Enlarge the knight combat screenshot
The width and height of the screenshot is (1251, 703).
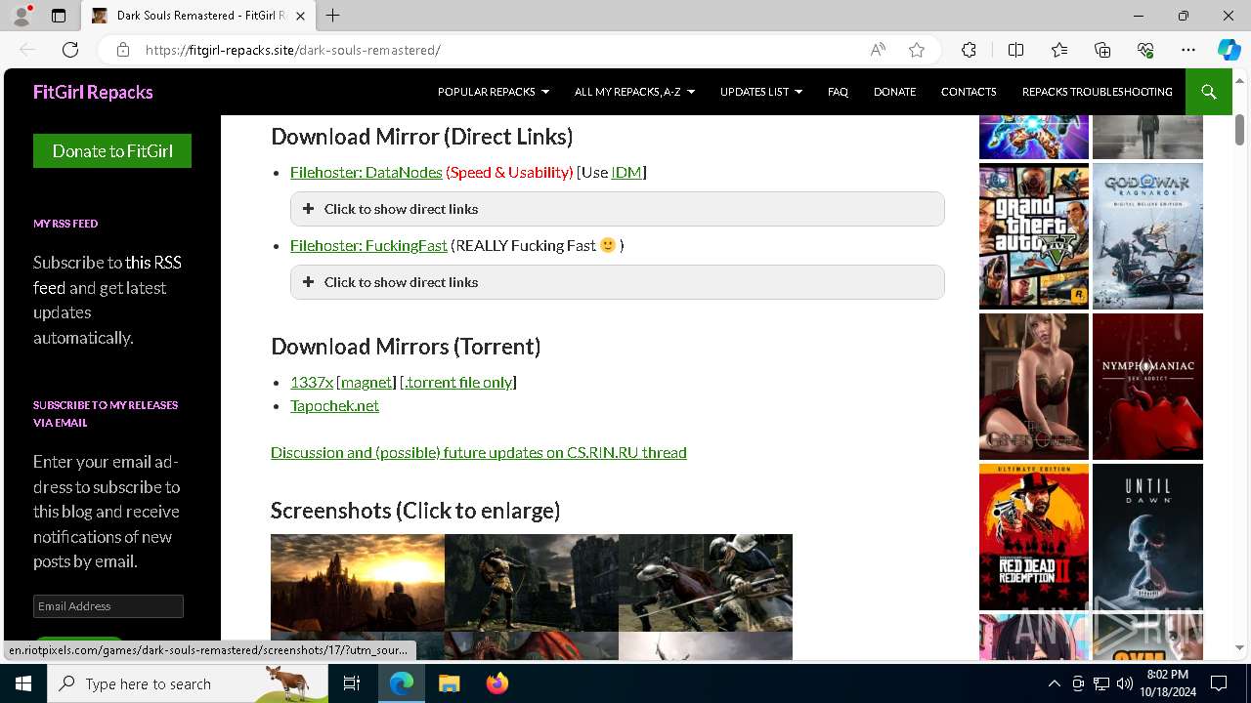[x=706, y=582]
